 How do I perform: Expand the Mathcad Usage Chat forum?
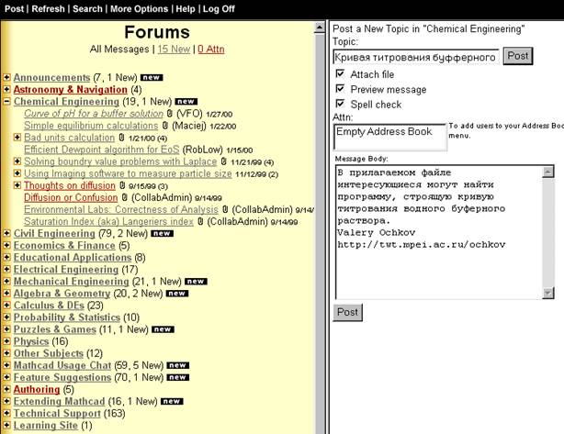point(6,365)
